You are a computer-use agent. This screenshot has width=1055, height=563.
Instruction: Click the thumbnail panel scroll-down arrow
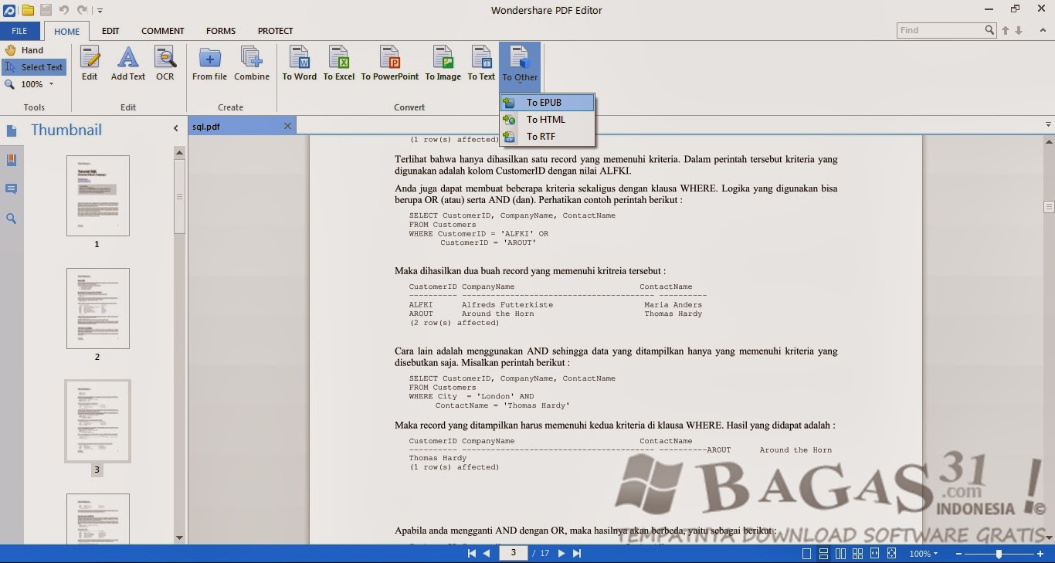point(180,538)
